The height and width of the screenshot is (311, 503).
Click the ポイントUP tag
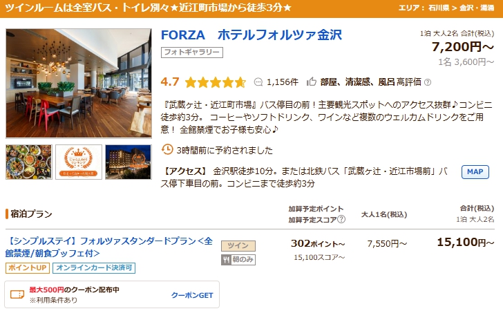coord(27,268)
